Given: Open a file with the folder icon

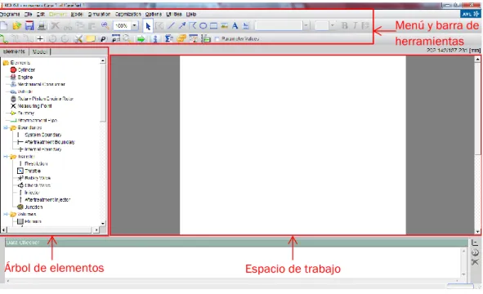Looking at the screenshot, I should pos(16,26).
